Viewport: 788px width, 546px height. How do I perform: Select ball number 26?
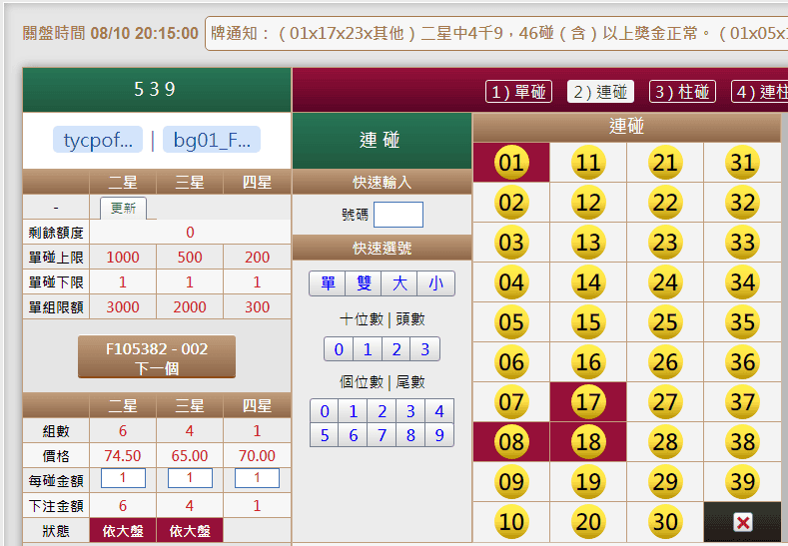[665, 362]
